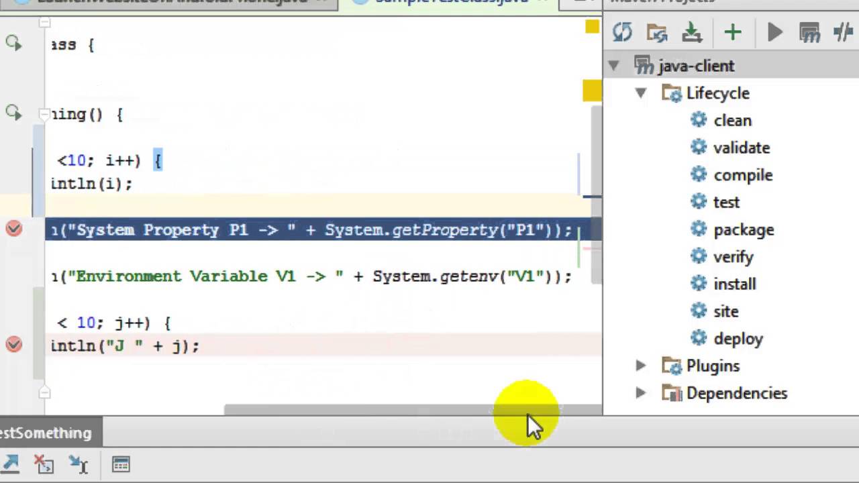The height and width of the screenshot is (483, 859).
Task: Open Evaluate Expression calculator icon
Action: pyautogui.click(x=120, y=464)
